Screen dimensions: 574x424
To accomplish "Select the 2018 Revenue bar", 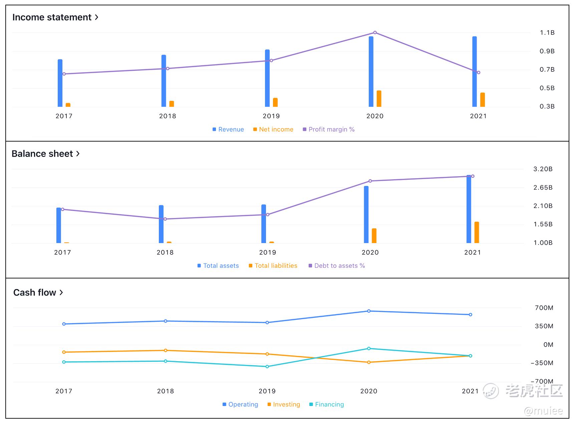I will pyautogui.click(x=164, y=81).
